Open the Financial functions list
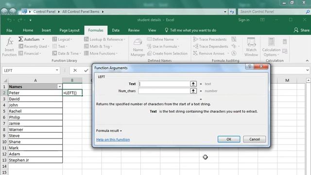Viewport: 311px width, 175px height. click(30, 53)
